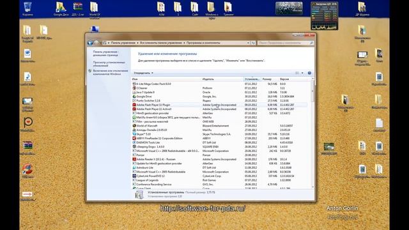409x230 pixels.
Task: Expand arrow after Панель управления breadcrumb
Action: coord(137,43)
